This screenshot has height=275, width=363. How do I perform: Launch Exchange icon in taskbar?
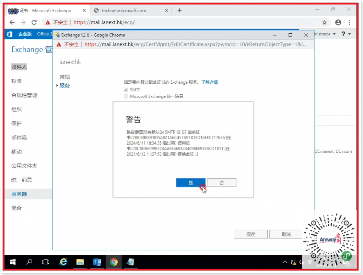97,262
